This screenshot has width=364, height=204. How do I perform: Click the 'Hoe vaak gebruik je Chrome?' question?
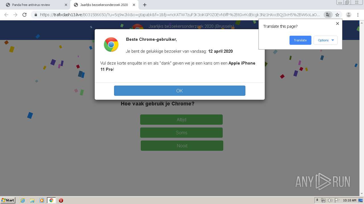[158, 104]
